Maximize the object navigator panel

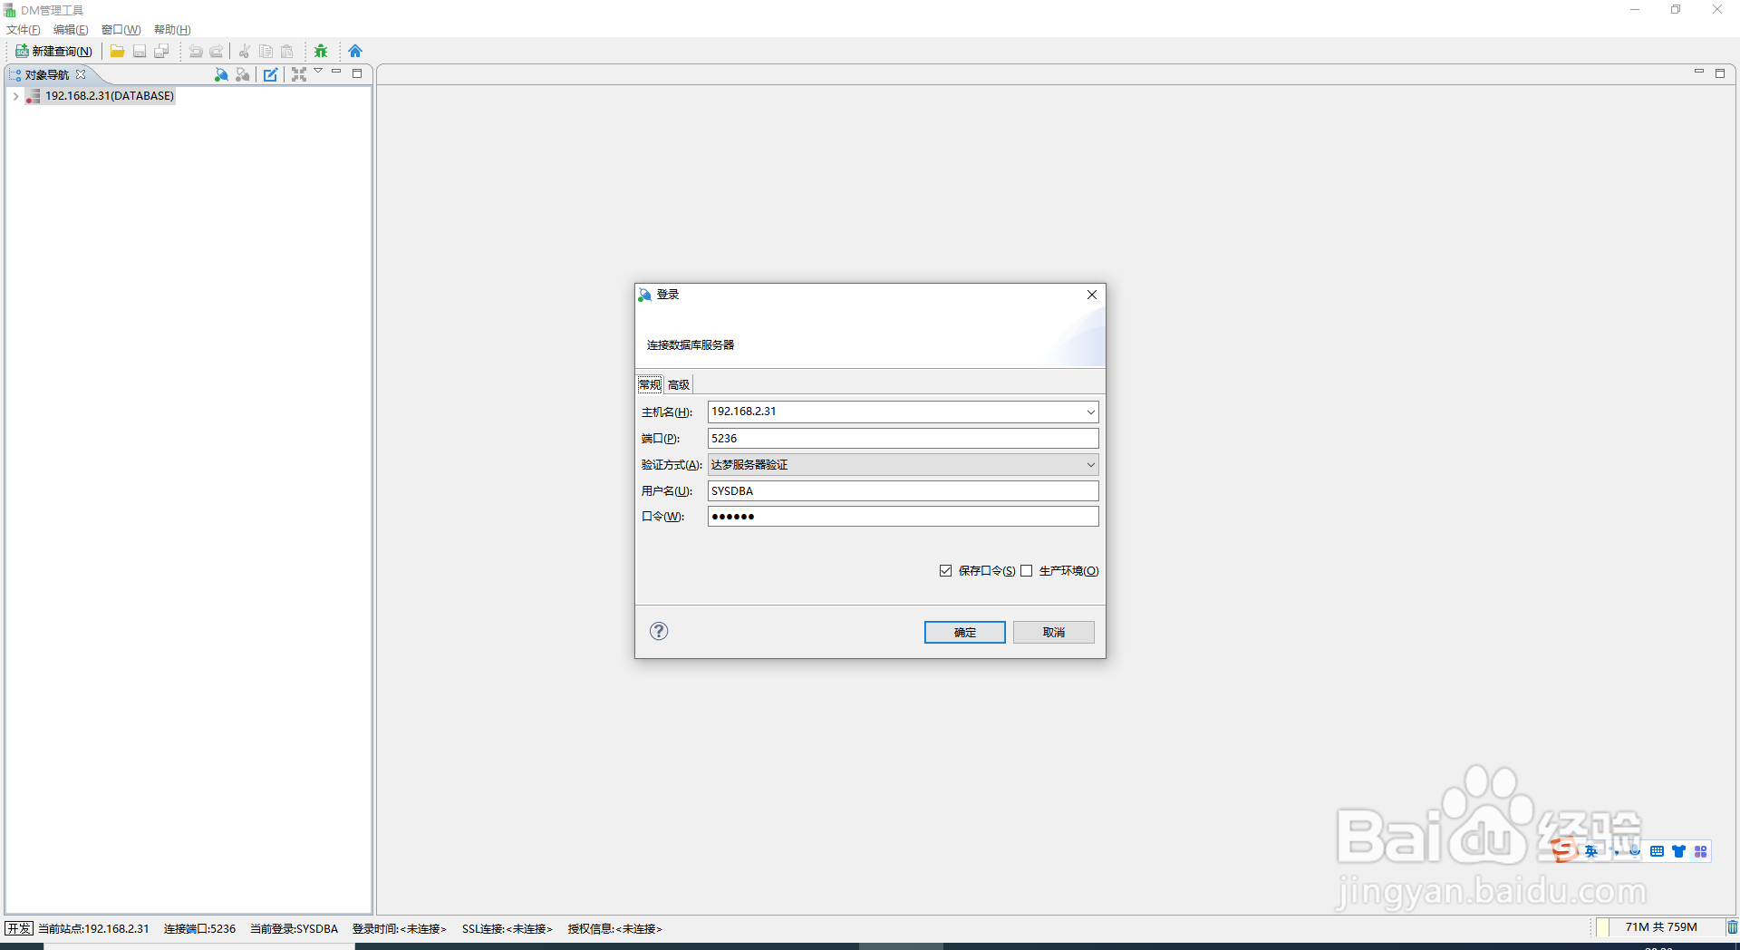coord(357,73)
